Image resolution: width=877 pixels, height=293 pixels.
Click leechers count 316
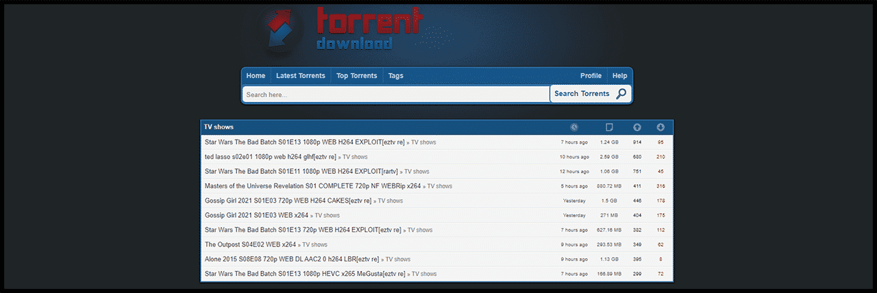(660, 186)
